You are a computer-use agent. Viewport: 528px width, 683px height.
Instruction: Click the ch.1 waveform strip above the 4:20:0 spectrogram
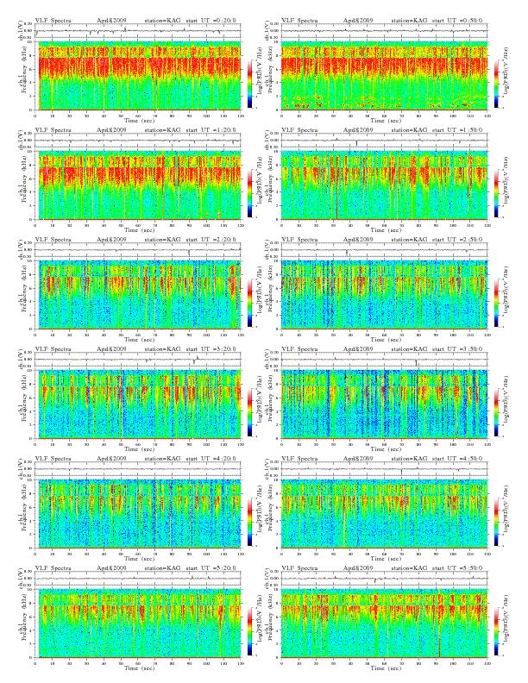tap(138, 469)
